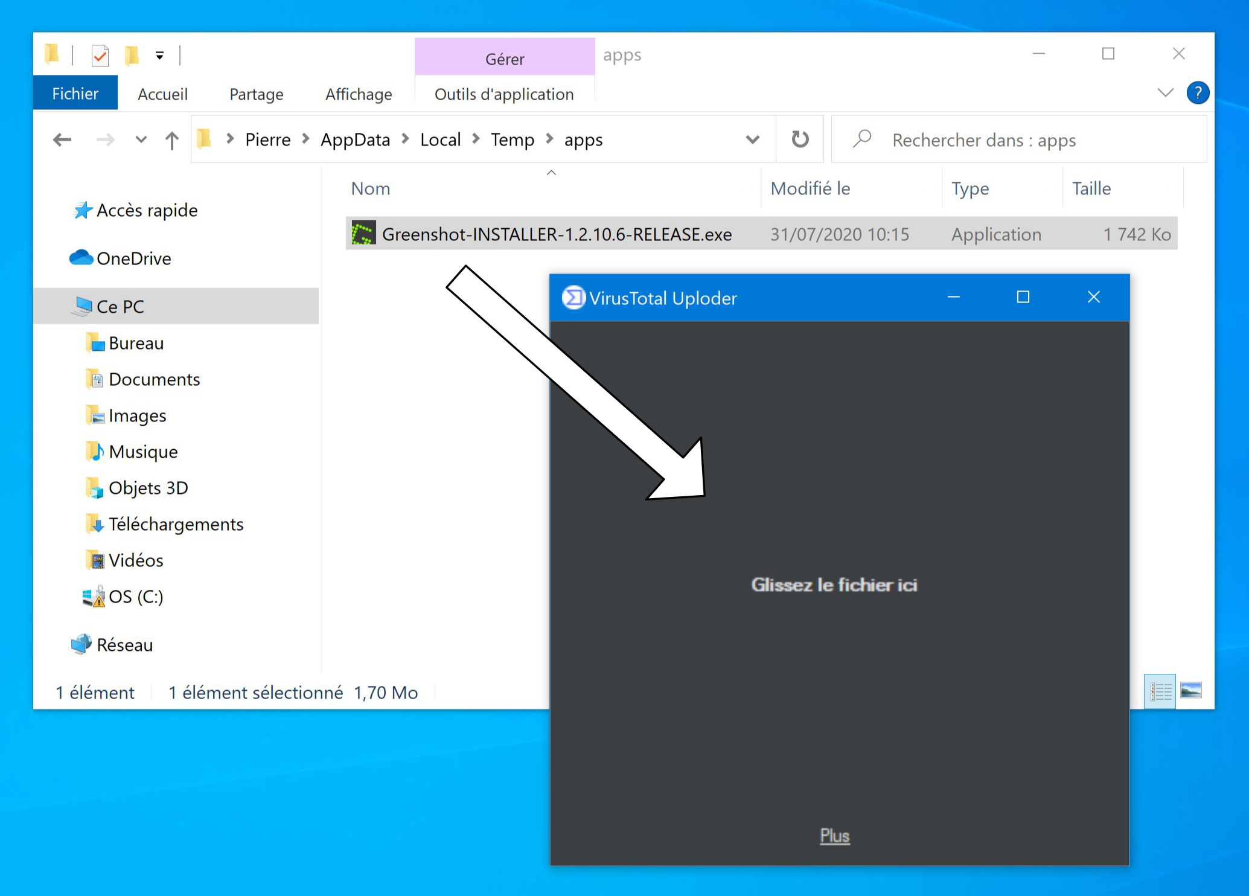Screen dimensions: 1249x896
Task: Click apps in the breadcrumb path
Action: pos(583,139)
